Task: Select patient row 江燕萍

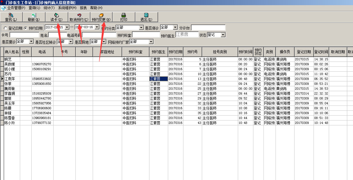Action: click(x=176, y=79)
